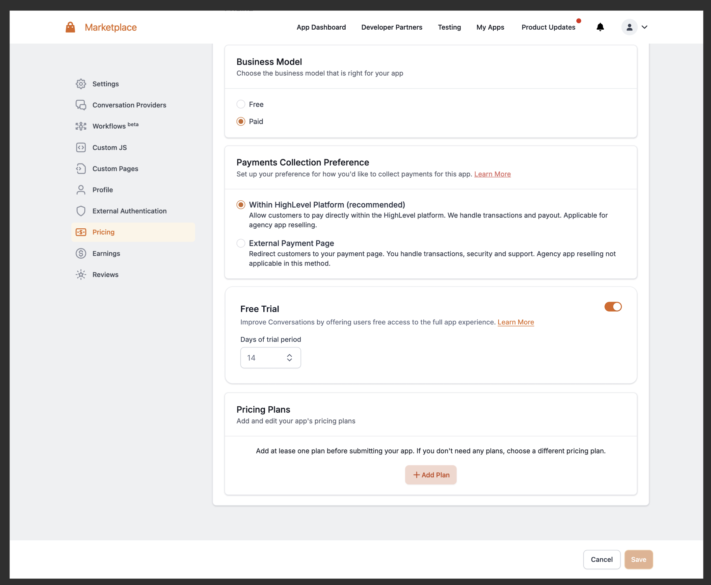Open Conversation Providers chat icon
This screenshot has height=585, width=711.
click(x=81, y=105)
